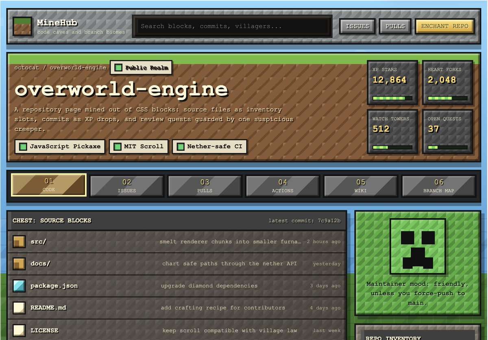Click the Maintainer mood message
Viewport: 488px width, 340px height.
[417, 293]
